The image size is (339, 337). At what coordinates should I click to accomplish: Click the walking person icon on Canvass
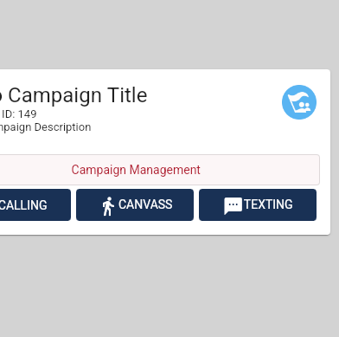point(108,206)
